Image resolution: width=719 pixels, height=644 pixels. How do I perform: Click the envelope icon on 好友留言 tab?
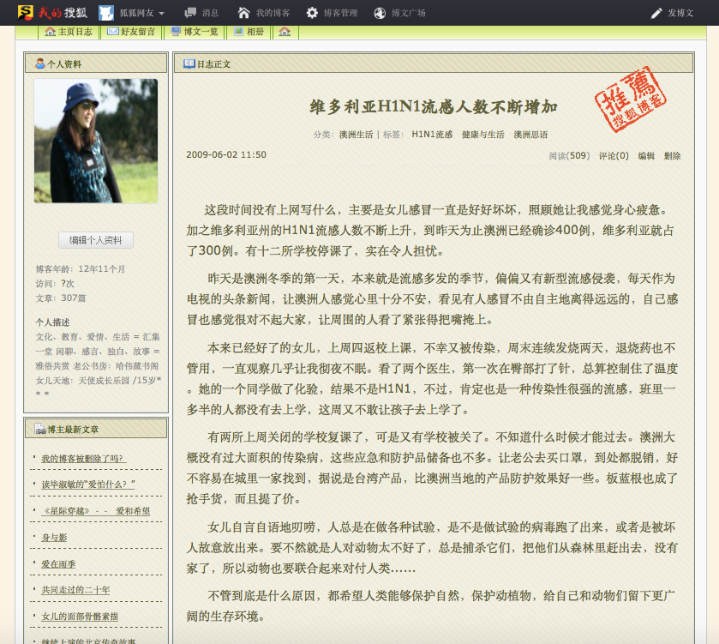(113, 31)
